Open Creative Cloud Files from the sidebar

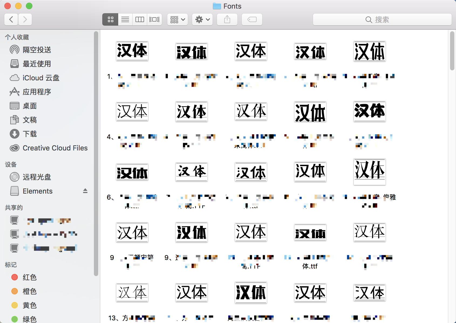point(55,148)
